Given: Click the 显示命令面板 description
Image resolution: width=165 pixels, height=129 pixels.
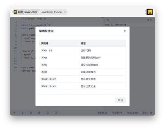Looking at the screenshot, I should pos(88,79).
